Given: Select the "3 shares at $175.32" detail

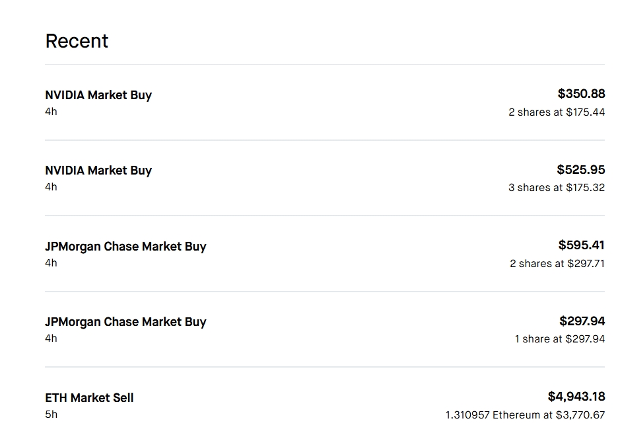Looking at the screenshot, I should coord(557,188).
